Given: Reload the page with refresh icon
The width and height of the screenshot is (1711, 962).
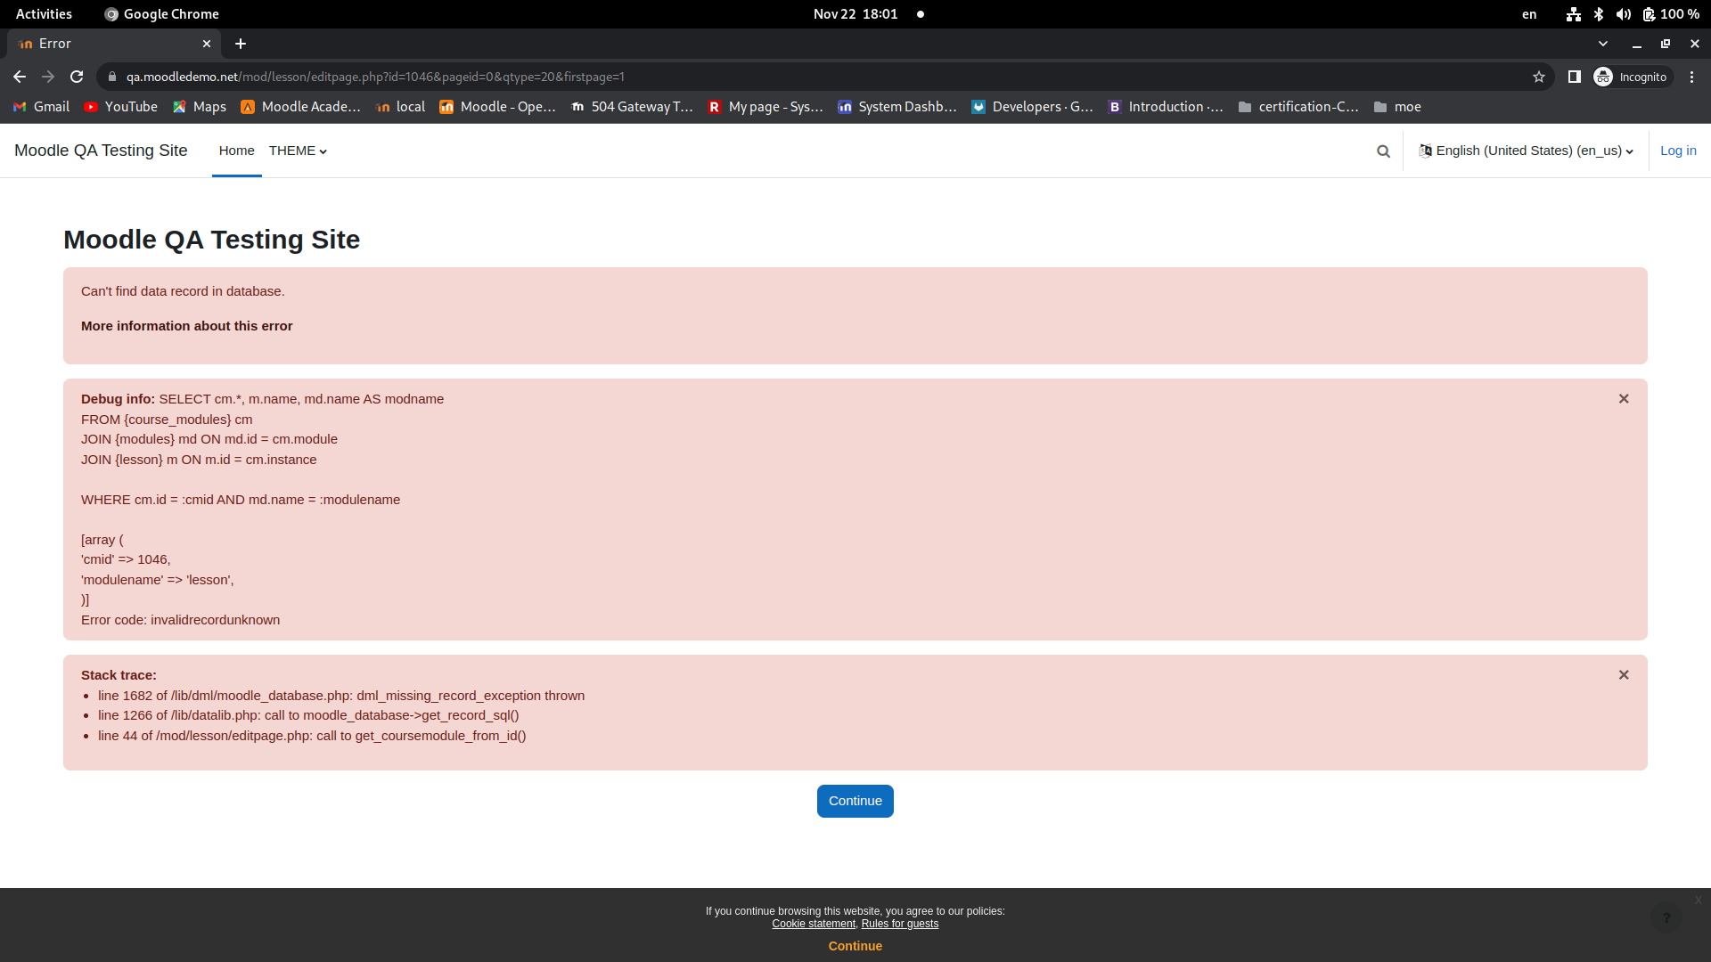Looking at the screenshot, I should pyautogui.click(x=77, y=77).
